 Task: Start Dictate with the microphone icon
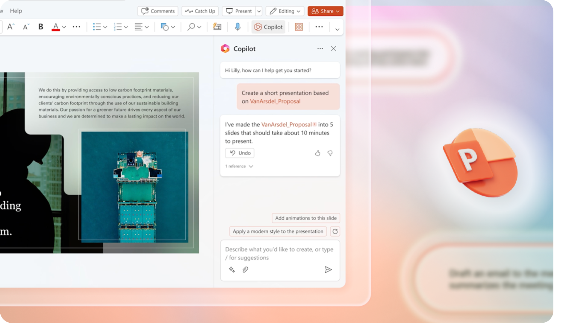(237, 27)
